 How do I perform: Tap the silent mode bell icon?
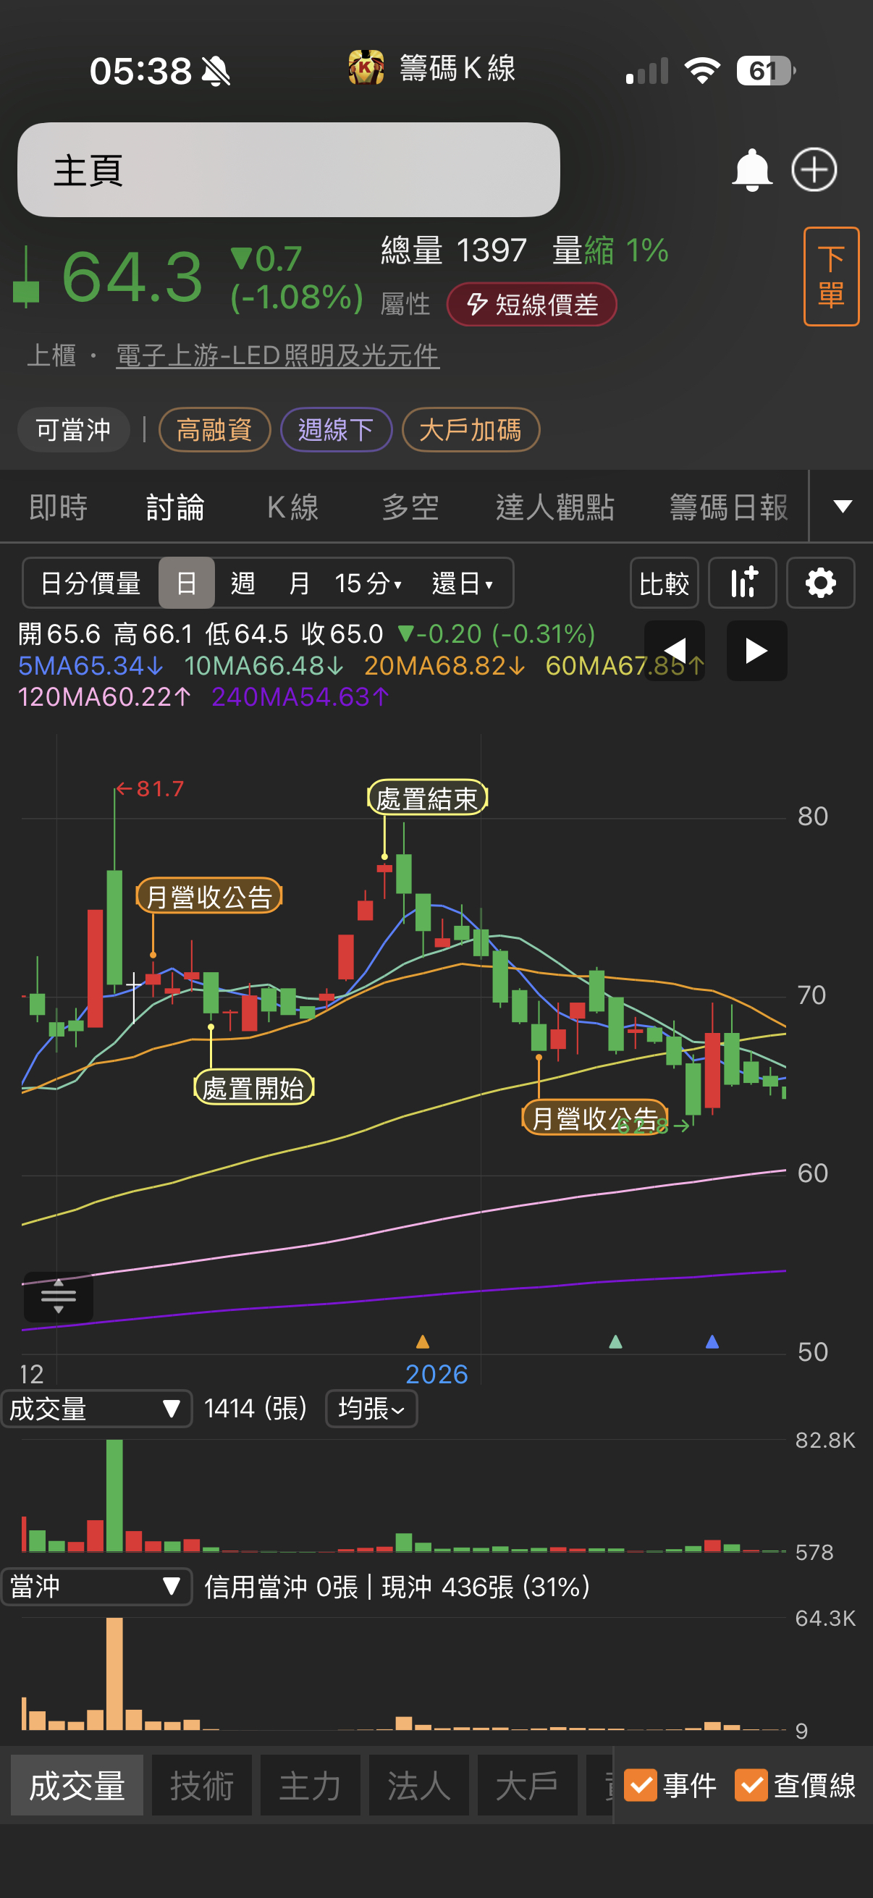tap(216, 72)
